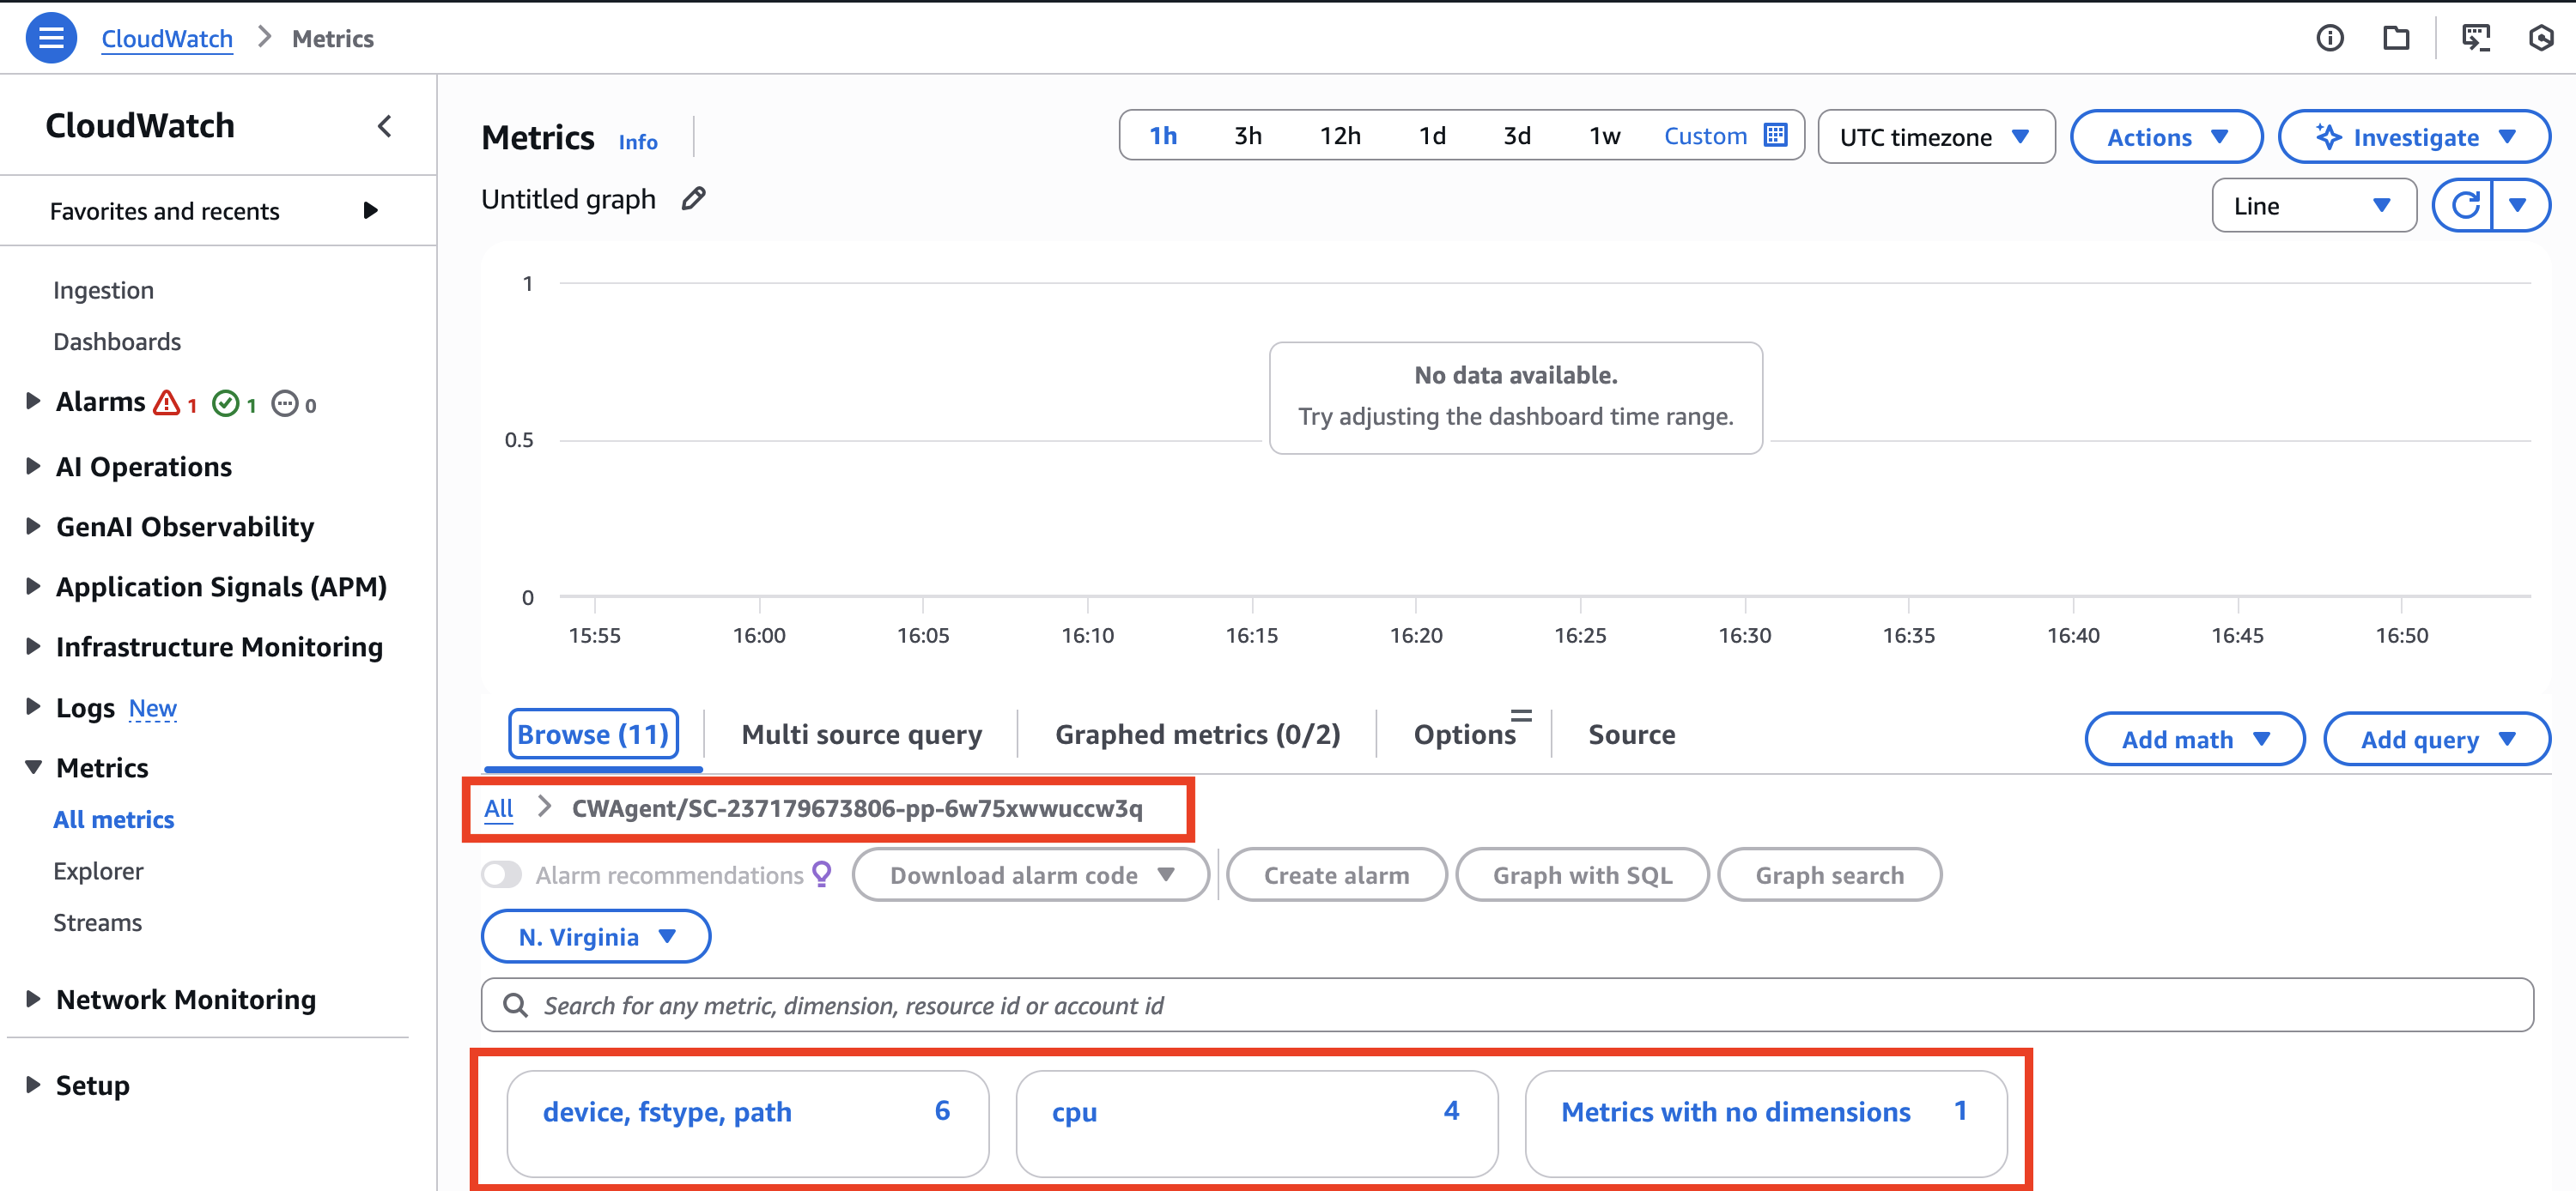Select the 1w time range option
This screenshot has width=2576, height=1191.
pos(1604,136)
